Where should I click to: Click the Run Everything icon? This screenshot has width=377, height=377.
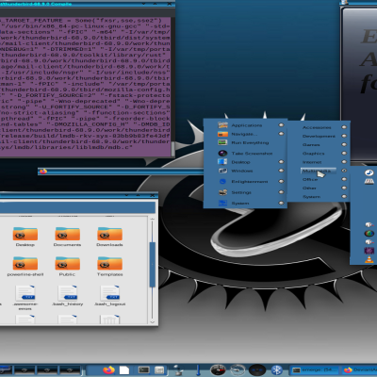[222, 142]
